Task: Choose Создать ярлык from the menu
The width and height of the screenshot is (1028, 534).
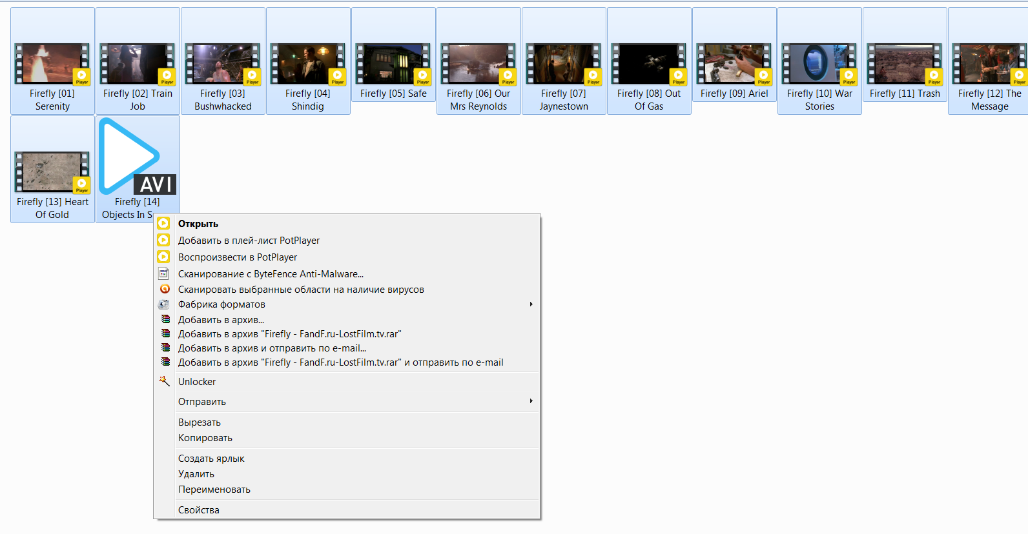Action: tap(211, 459)
